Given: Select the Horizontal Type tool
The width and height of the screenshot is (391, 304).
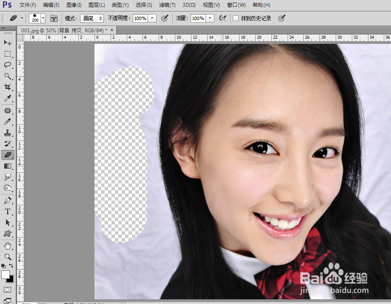Looking at the screenshot, I should (8, 212).
